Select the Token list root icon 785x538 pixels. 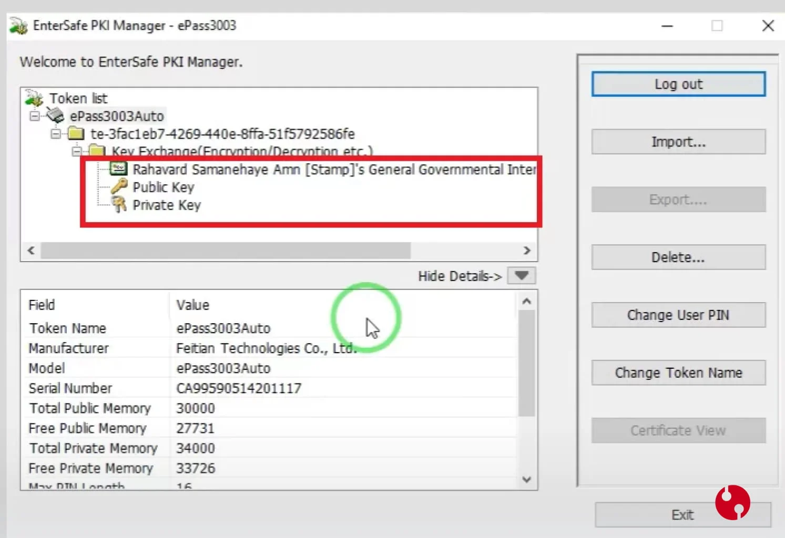(x=34, y=98)
